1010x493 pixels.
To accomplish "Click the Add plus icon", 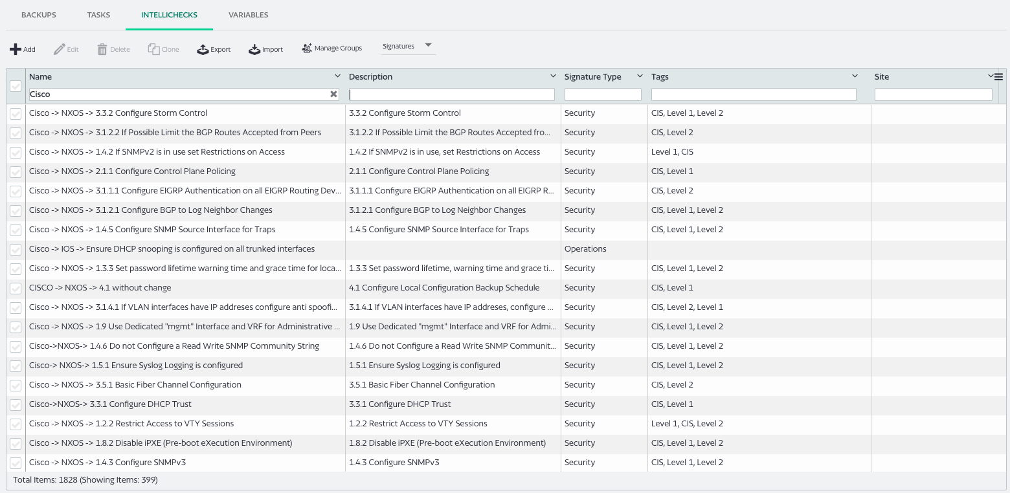I will tap(15, 49).
